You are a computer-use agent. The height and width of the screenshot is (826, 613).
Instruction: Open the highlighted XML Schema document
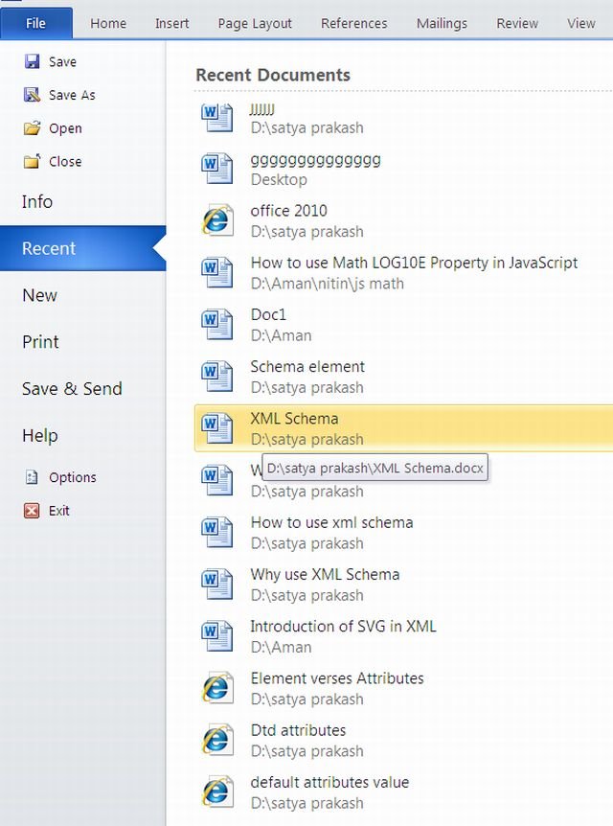[404, 428]
